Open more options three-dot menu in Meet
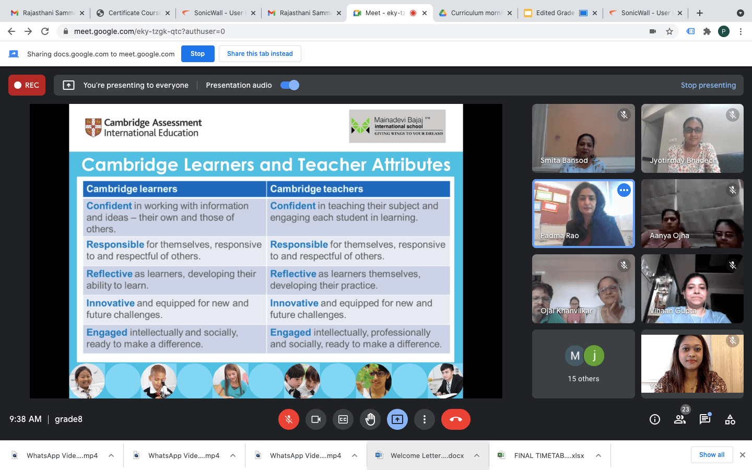Viewport: 752px width, 470px height. [x=425, y=419]
